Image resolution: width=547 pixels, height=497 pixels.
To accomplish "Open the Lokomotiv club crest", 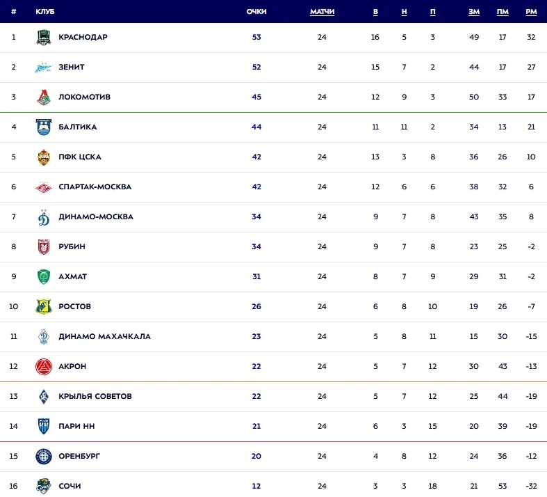I will point(44,97).
